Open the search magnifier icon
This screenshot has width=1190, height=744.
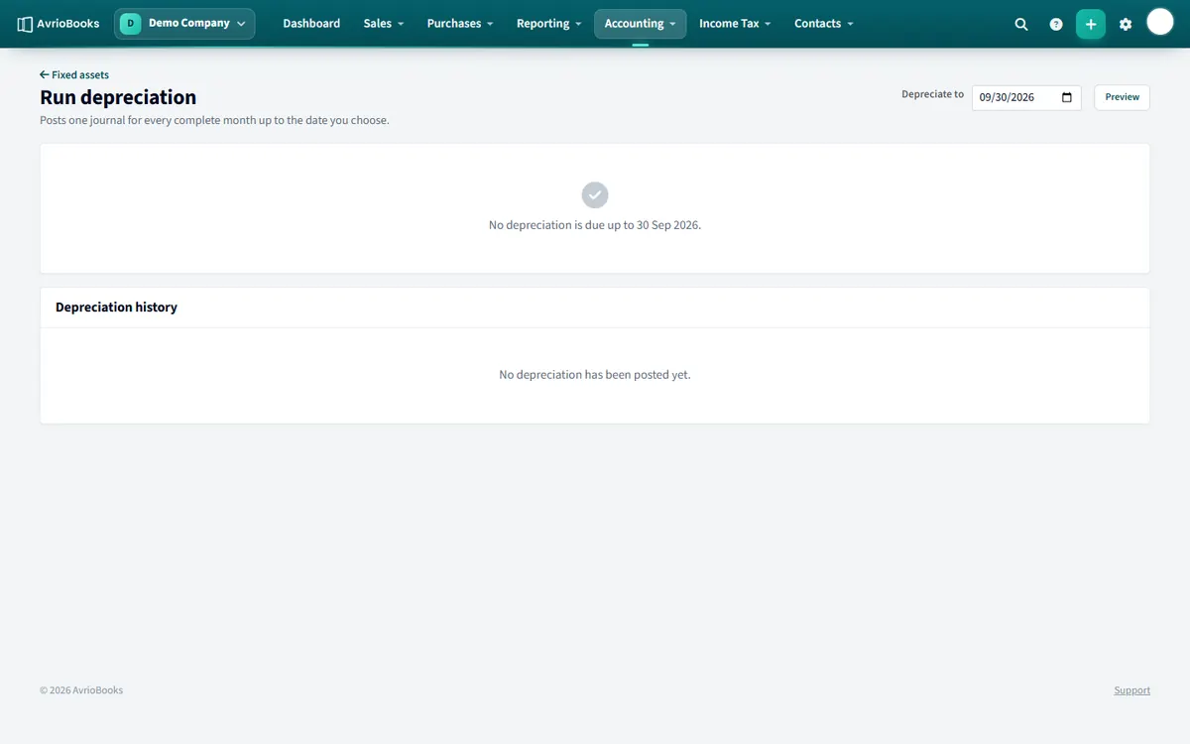pyautogui.click(x=1021, y=24)
